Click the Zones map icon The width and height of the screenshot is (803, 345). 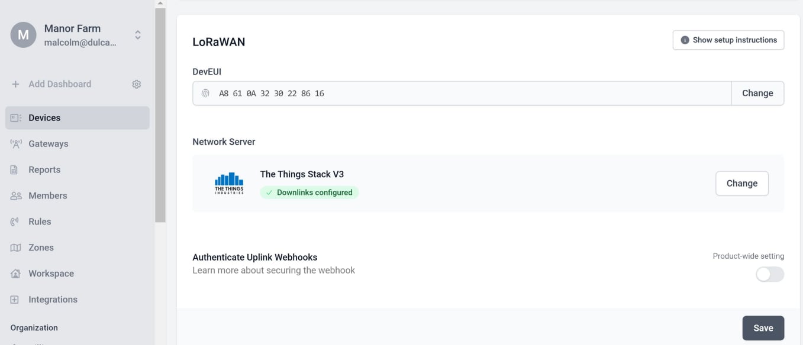[15, 247]
